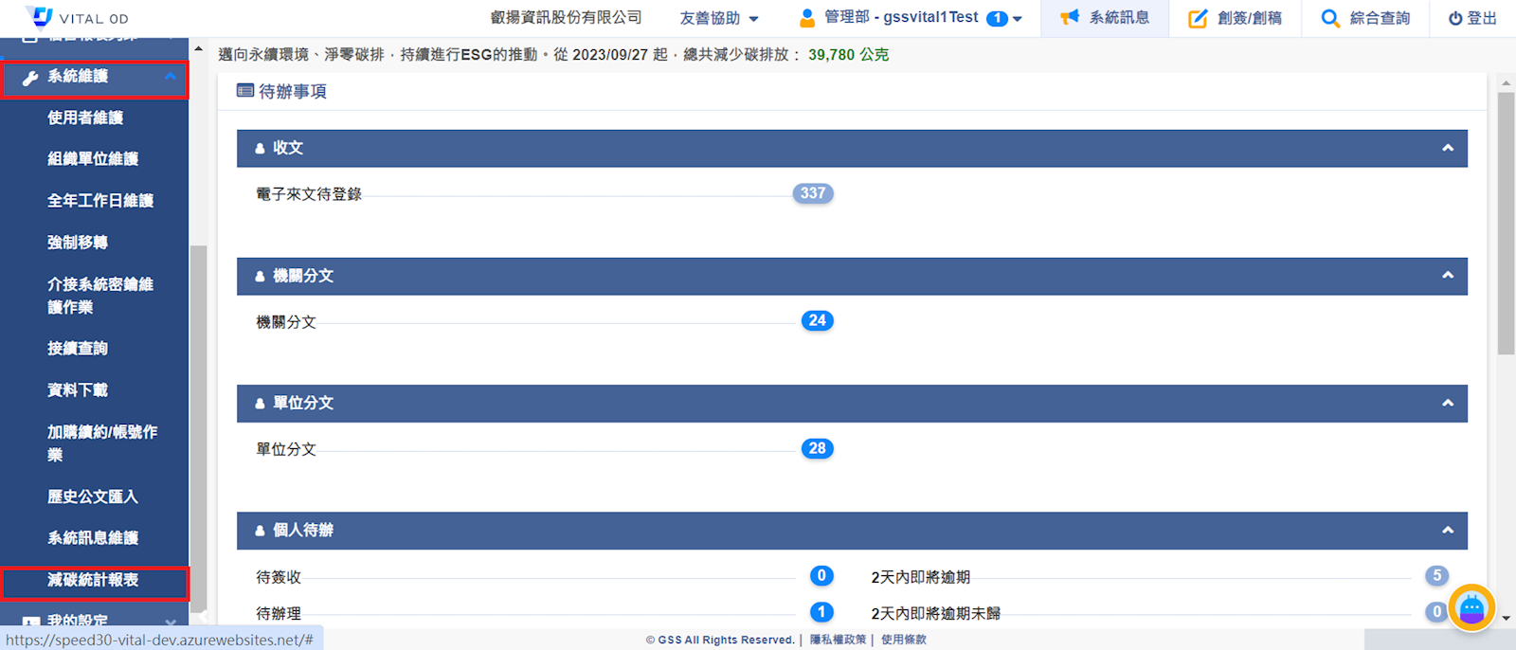The height and width of the screenshot is (650, 1516).
Task: Open the 管理部 gssvital1Test user dropdown
Action: tap(911, 18)
